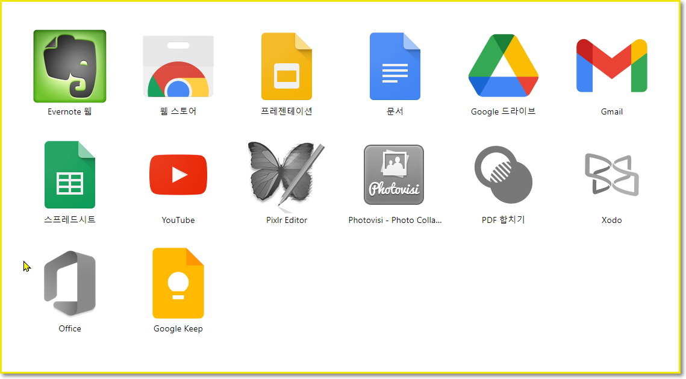The height and width of the screenshot is (379, 686).
Task: Launch the Xodo app icon
Action: [x=612, y=175]
